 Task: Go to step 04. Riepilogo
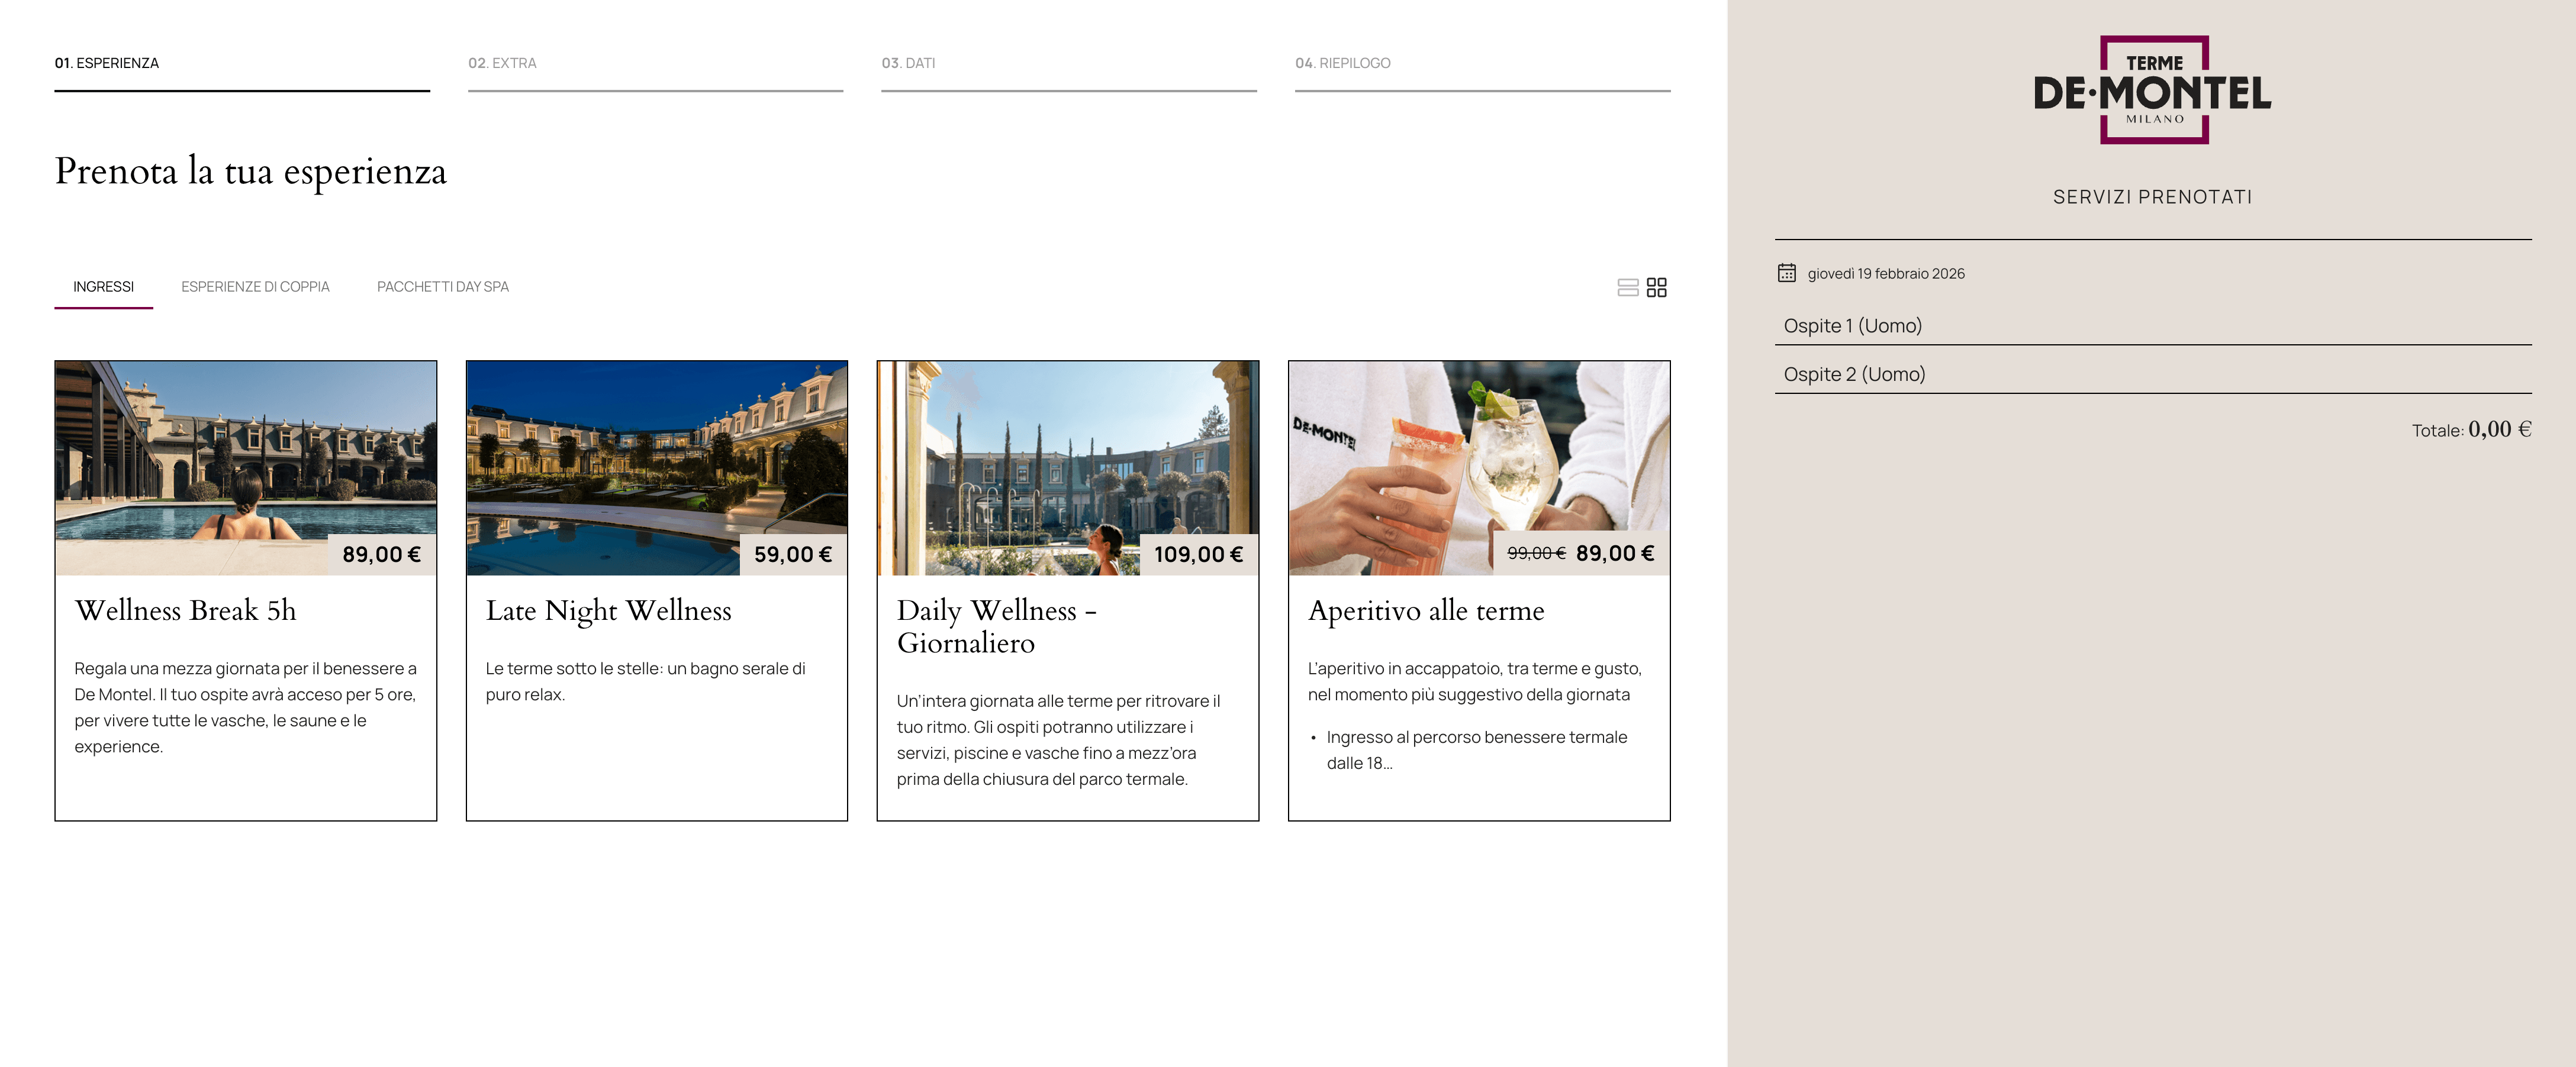(x=1342, y=63)
